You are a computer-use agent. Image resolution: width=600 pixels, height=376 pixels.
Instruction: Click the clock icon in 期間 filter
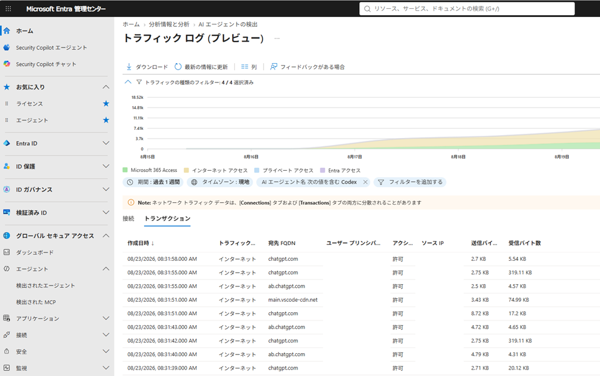[130, 182]
